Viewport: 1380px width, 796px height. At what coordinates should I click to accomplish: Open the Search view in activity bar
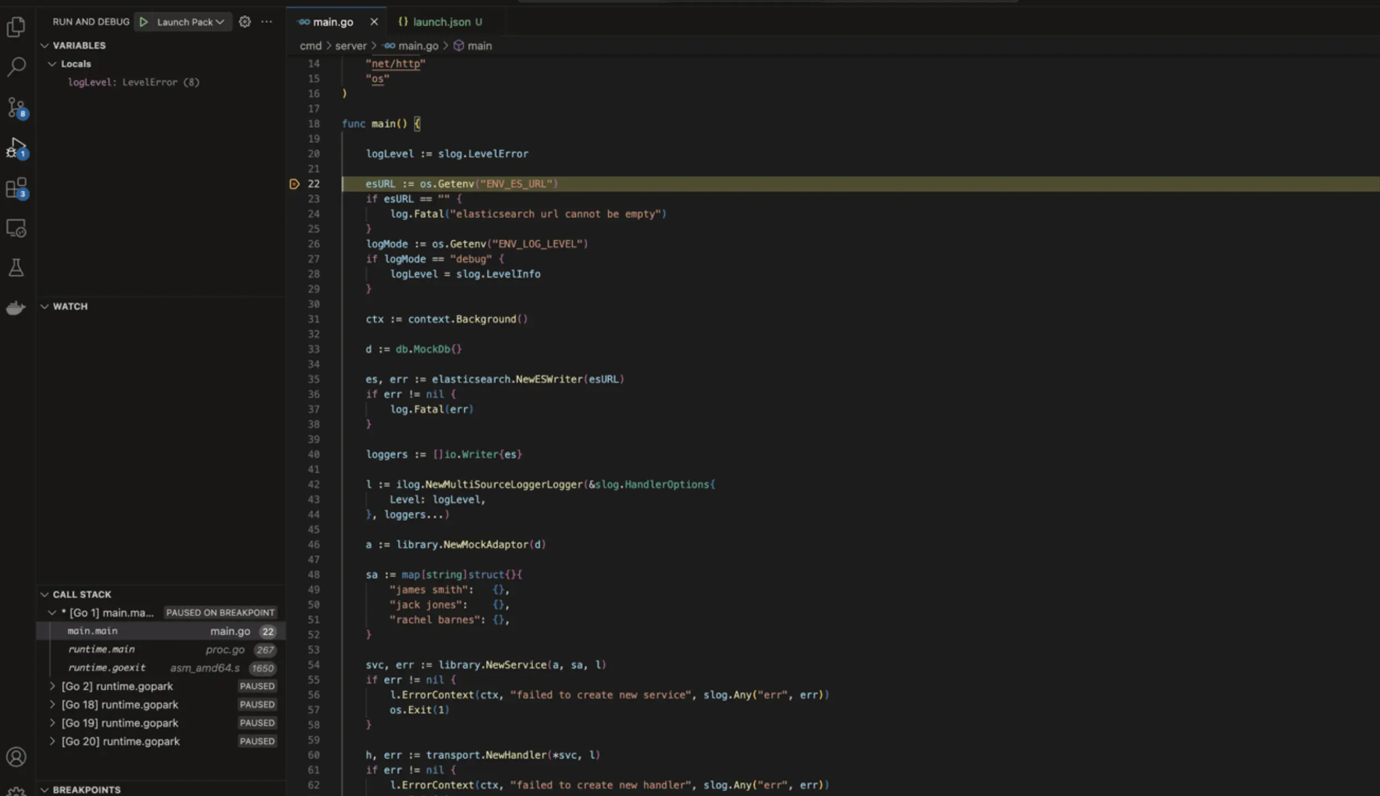(16, 67)
